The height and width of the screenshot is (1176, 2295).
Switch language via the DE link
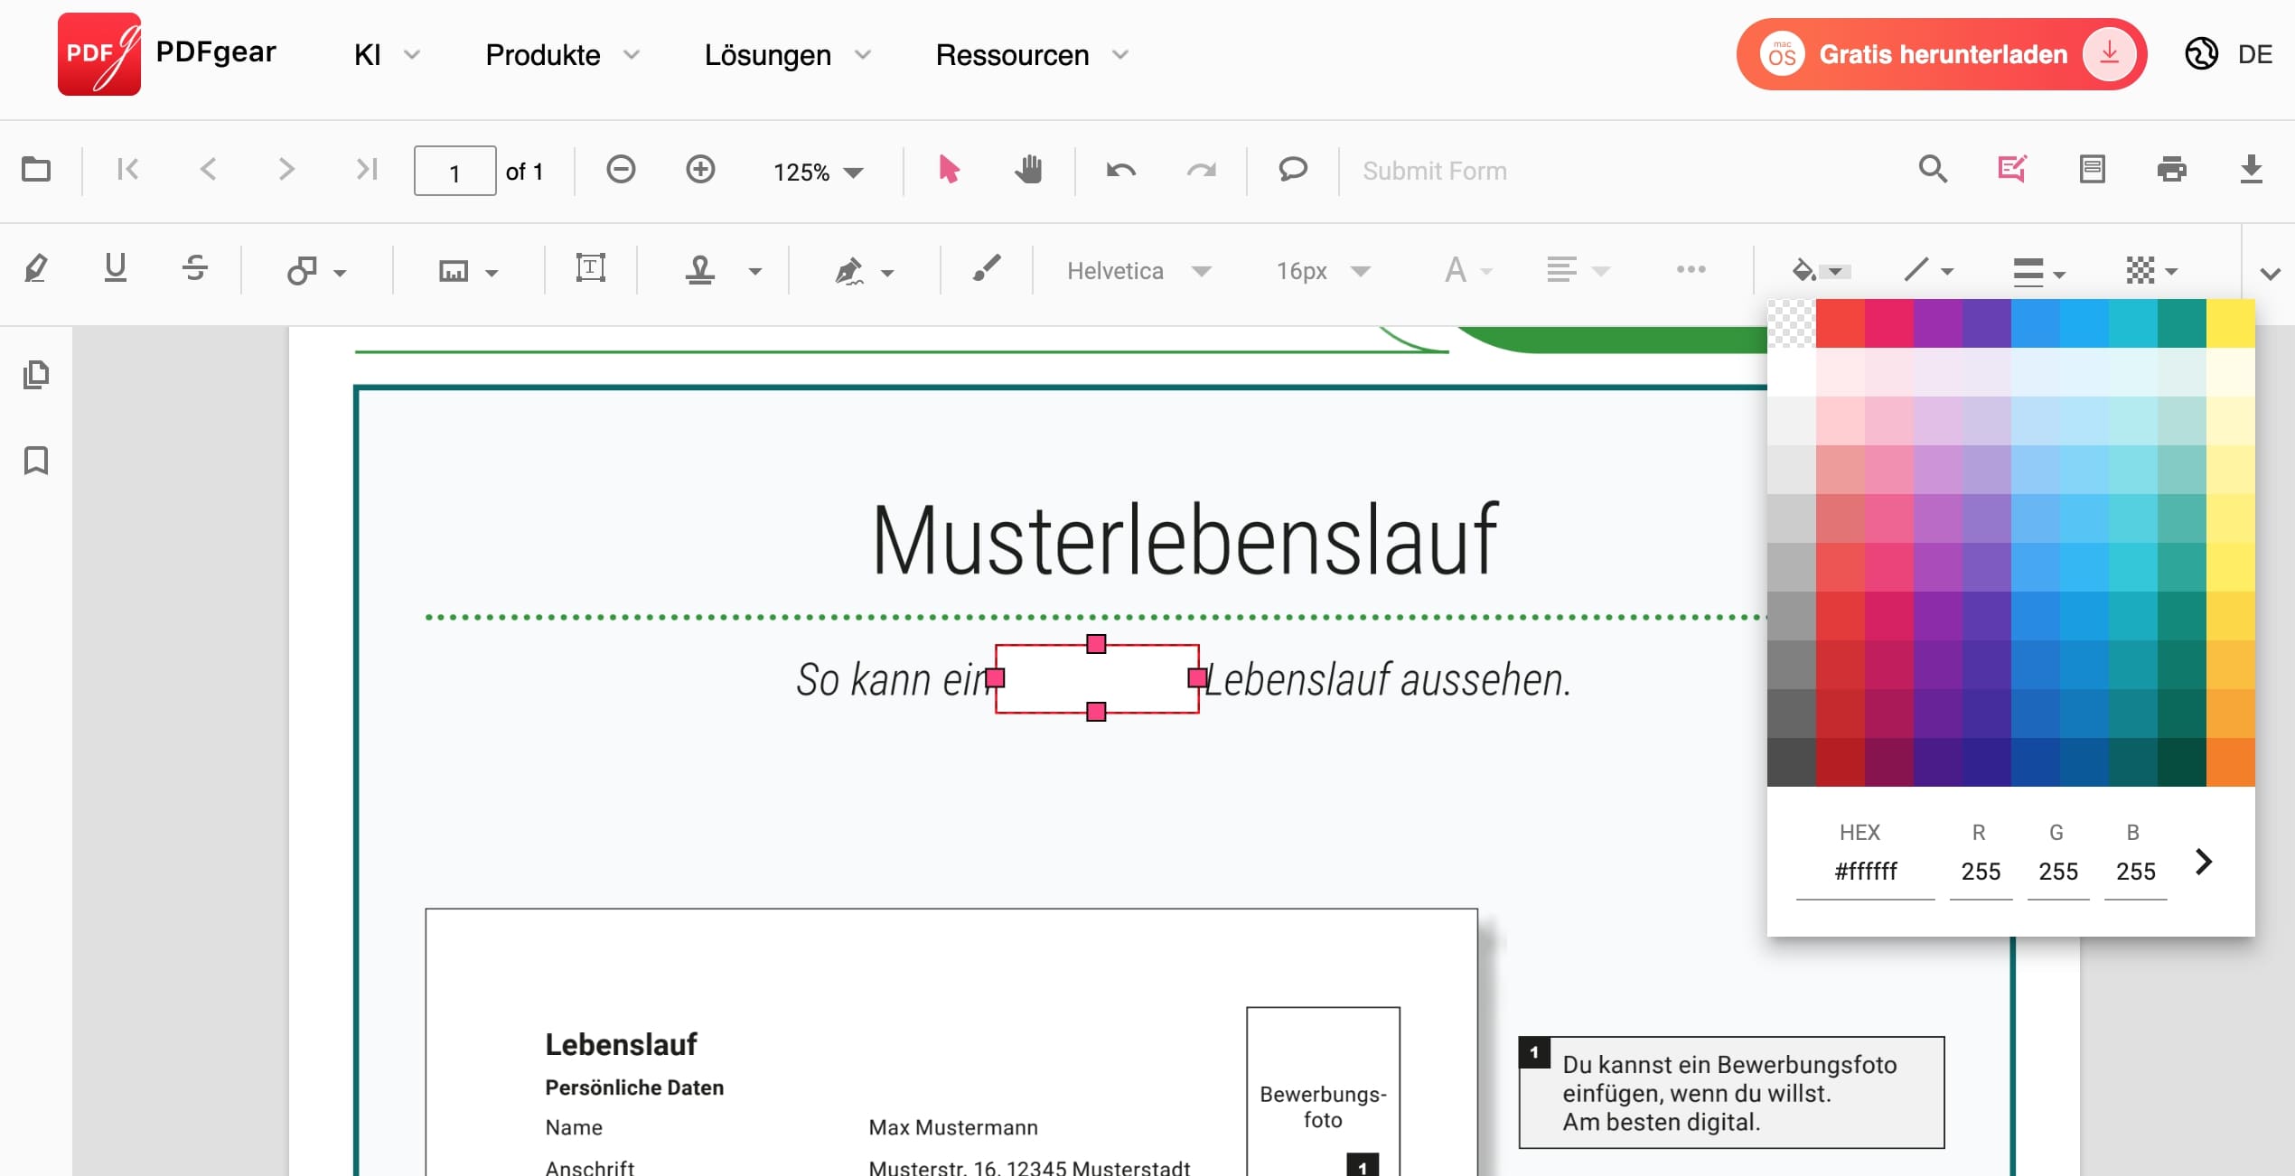2256,54
